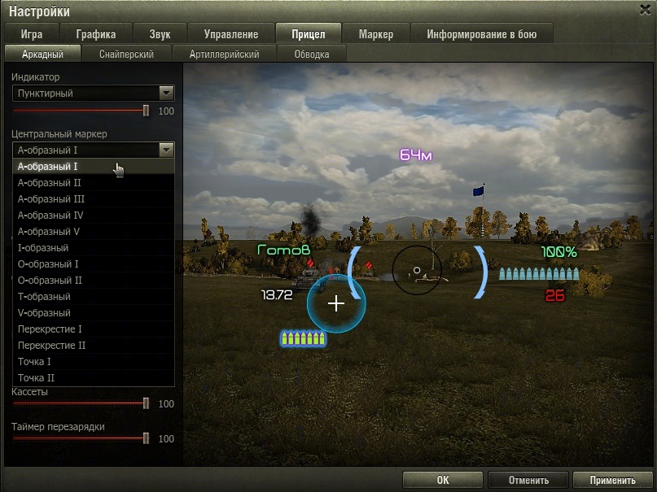Adjust the Индикатор opacity slider
The width and height of the screenshot is (657, 492).
(146, 111)
